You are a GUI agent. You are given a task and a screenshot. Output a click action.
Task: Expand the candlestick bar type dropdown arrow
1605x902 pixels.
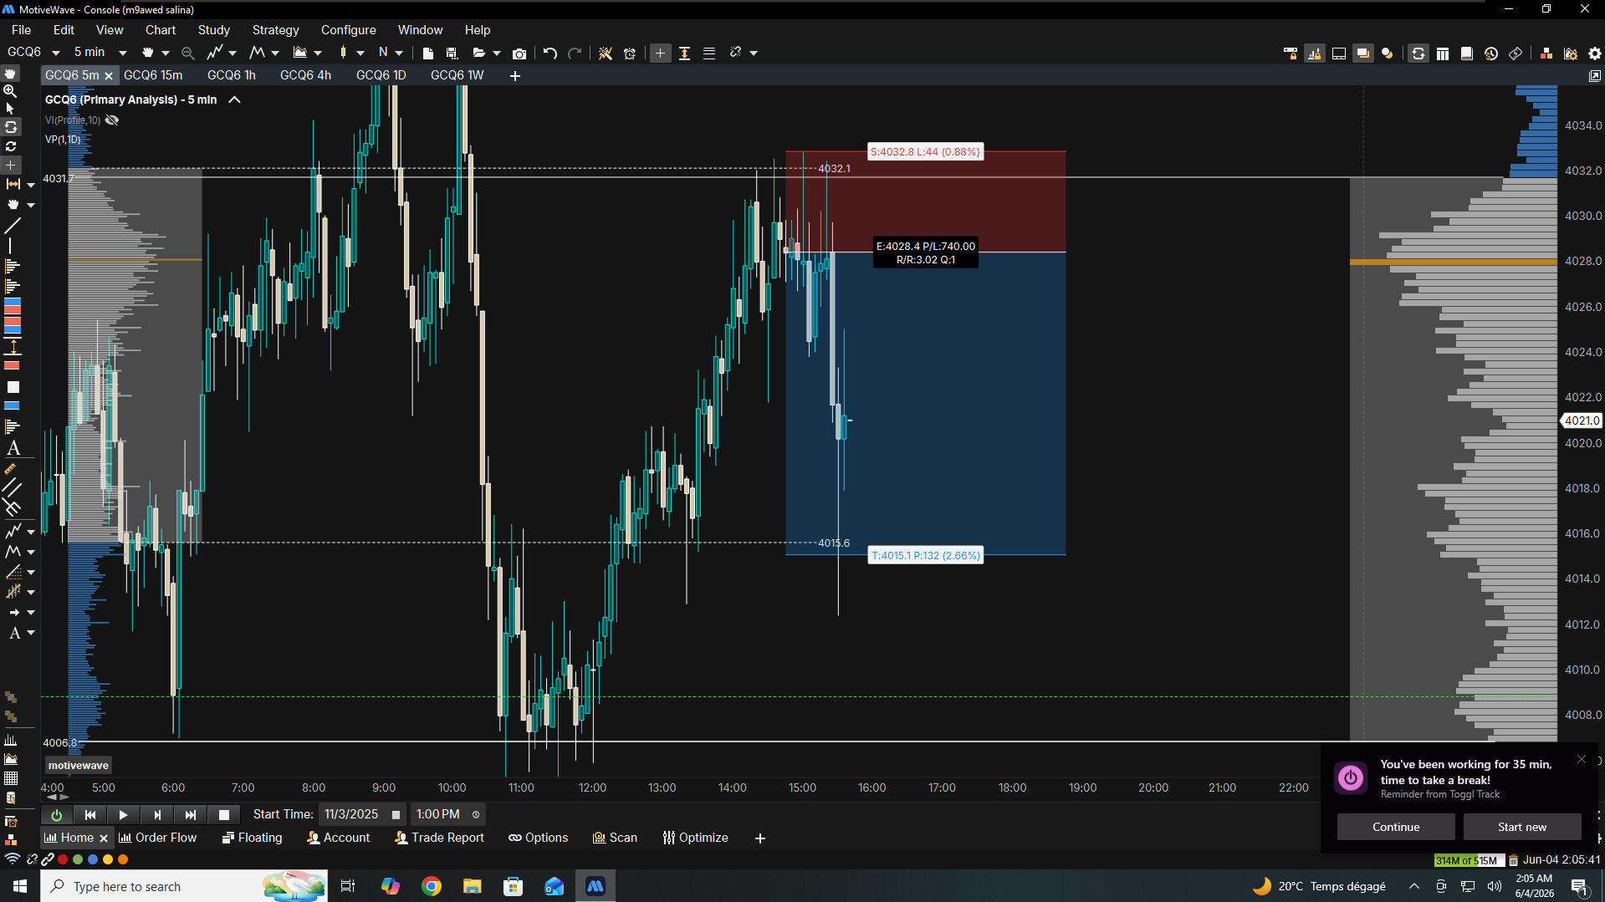coord(360,53)
